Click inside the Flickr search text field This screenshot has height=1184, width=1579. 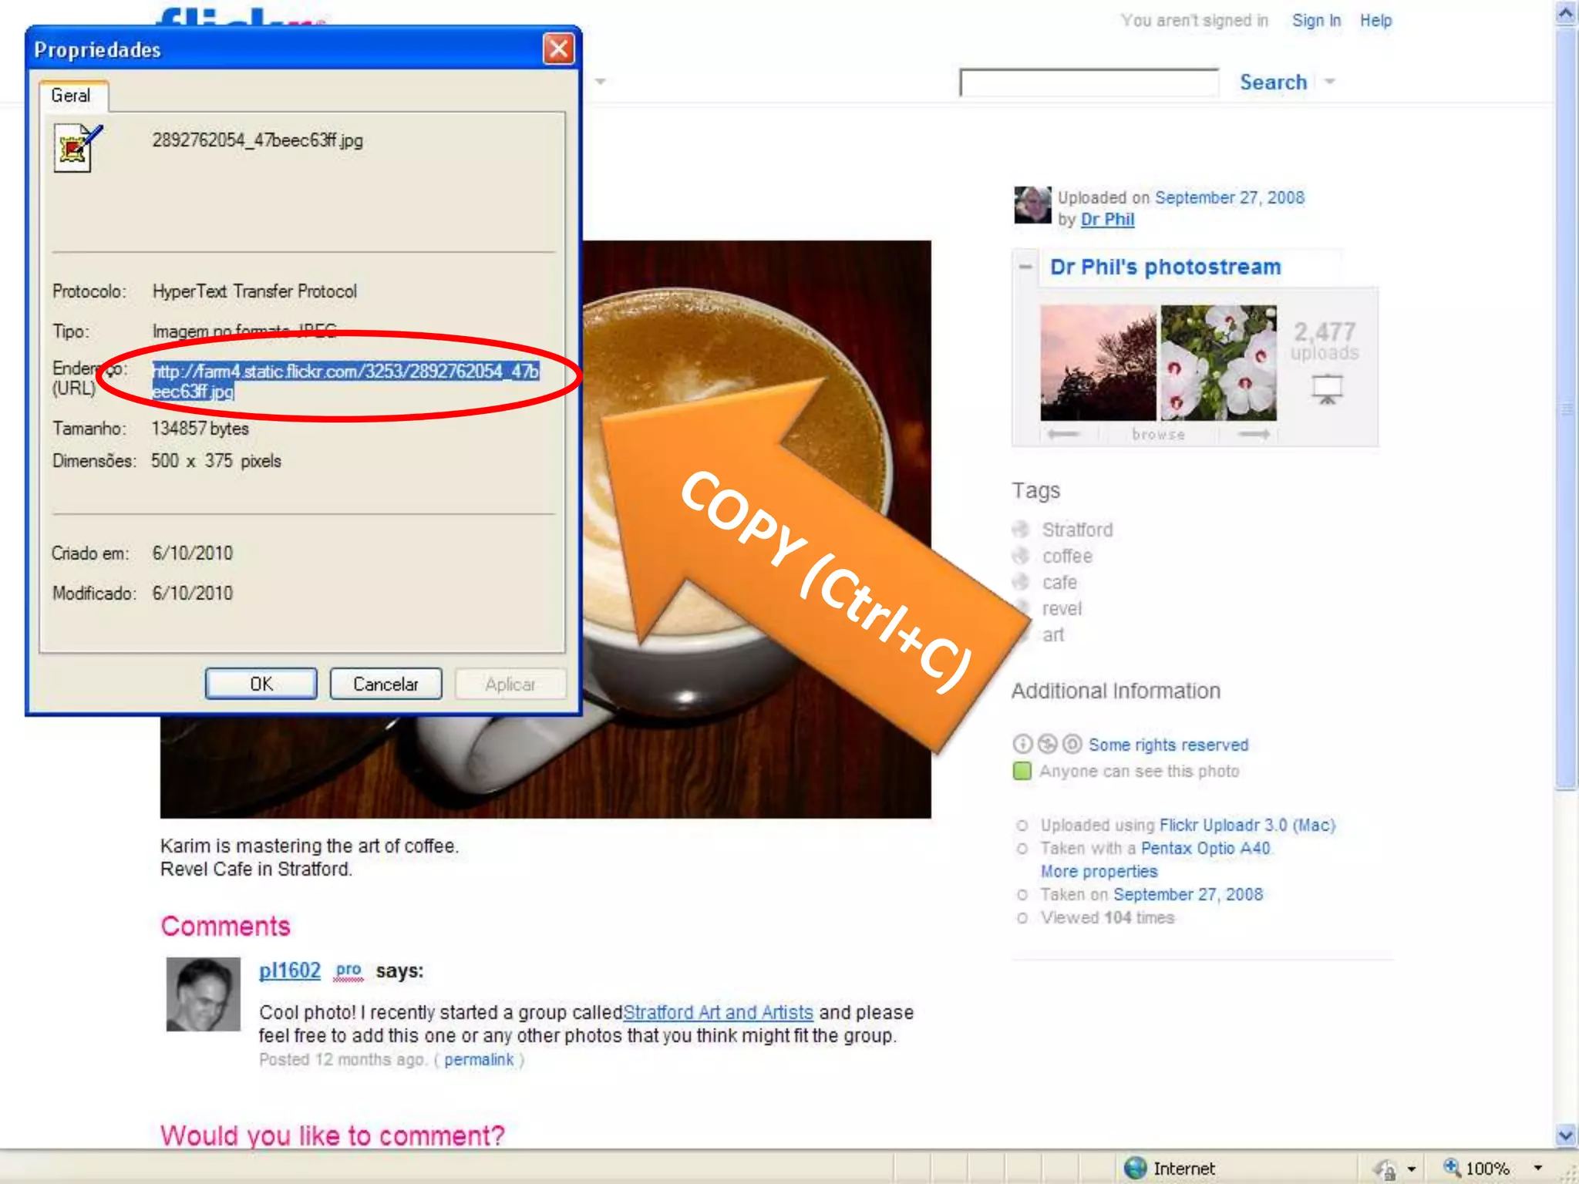pos(1089,82)
